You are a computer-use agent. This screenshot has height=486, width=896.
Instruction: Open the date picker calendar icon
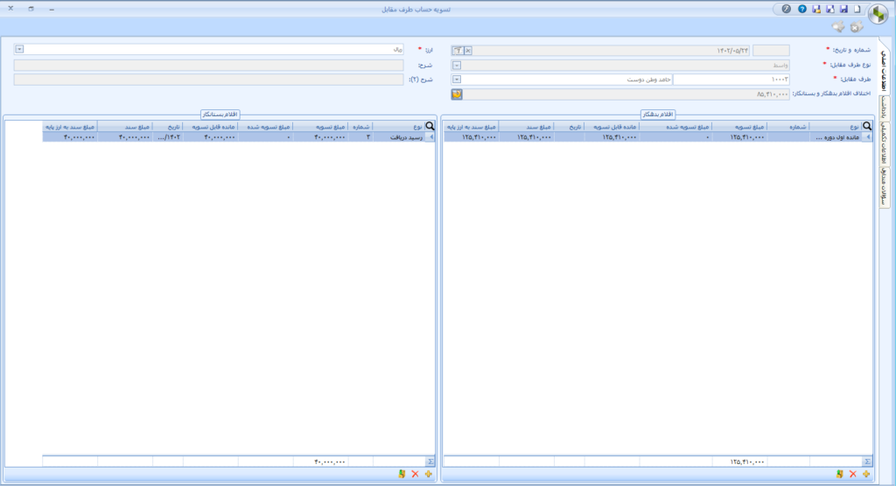tap(458, 51)
